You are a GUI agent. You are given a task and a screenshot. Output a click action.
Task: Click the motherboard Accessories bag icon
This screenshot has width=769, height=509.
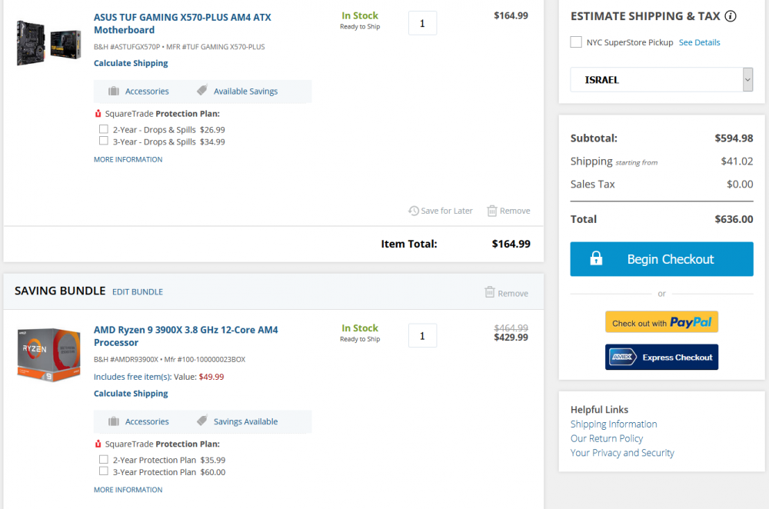click(114, 91)
